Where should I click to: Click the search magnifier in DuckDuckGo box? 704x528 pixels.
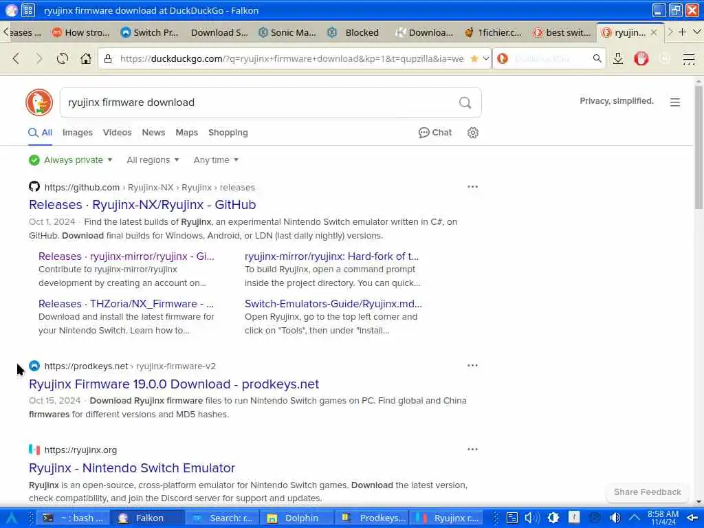point(465,103)
